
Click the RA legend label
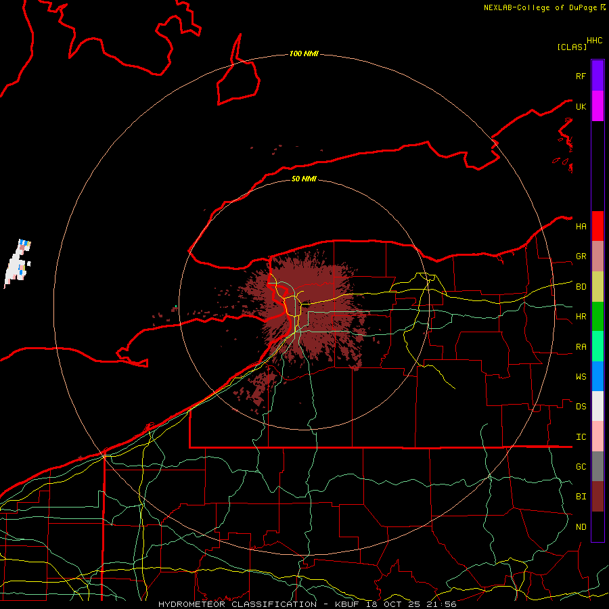click(x=581, y=347)
